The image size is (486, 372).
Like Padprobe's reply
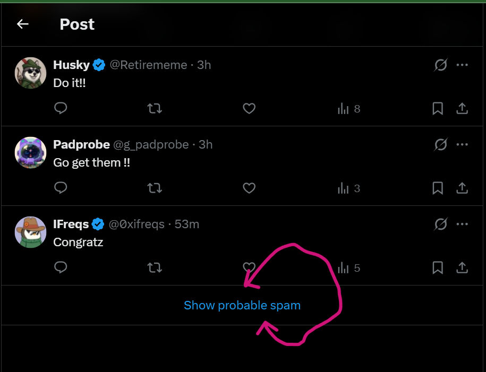tap(249, 188)
